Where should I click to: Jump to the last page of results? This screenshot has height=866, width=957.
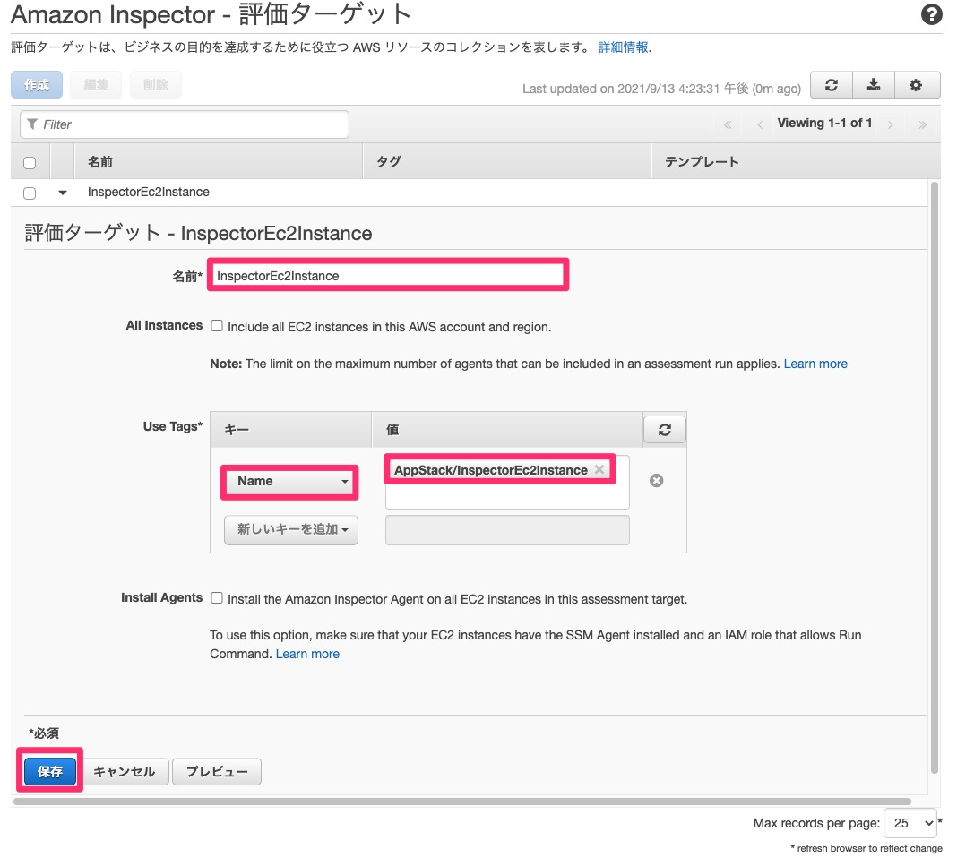pyautogui.click(x=923, y=124)
